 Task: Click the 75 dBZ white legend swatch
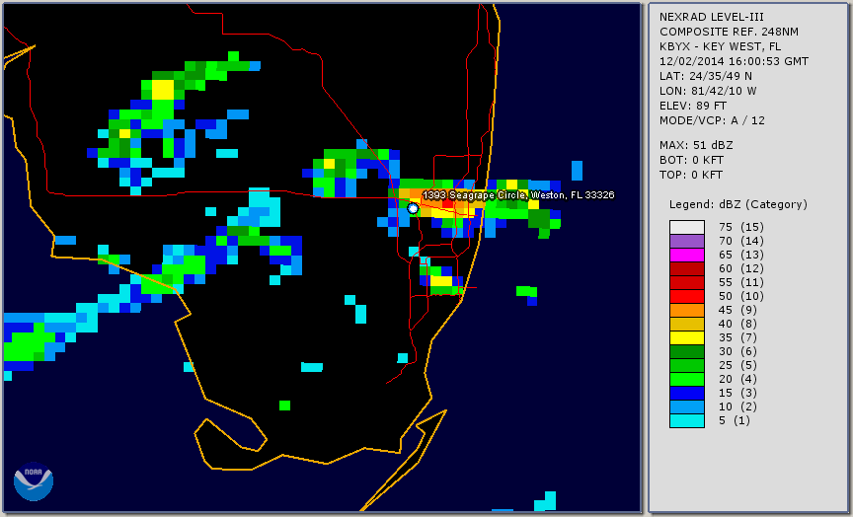(x=686, y=227)
